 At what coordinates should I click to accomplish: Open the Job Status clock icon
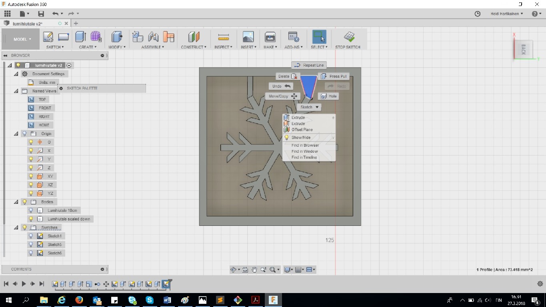click(x=477, y=14)
